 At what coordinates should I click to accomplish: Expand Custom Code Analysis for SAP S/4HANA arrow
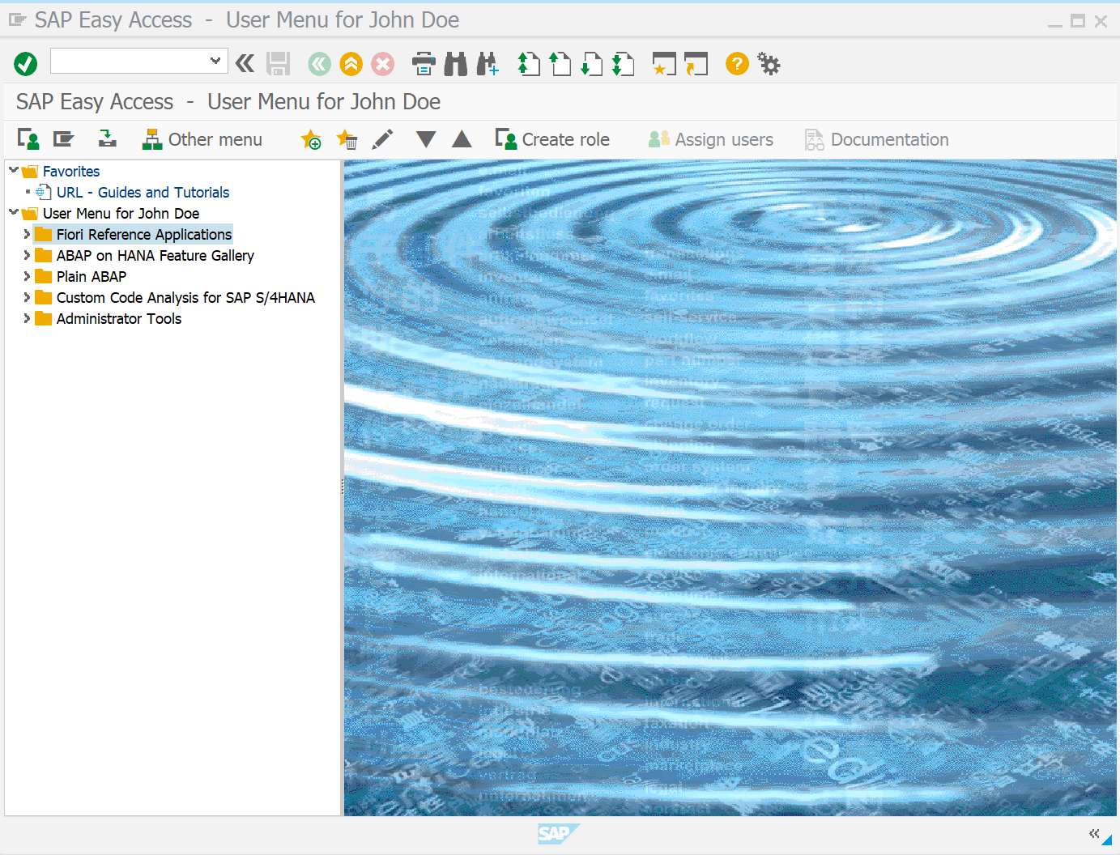[x=27, y=297]
